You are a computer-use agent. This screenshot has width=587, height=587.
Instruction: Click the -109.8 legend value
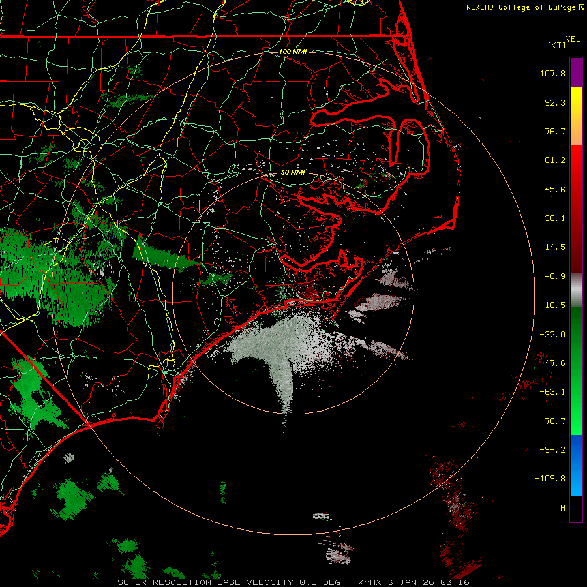[x=550, y=479]
